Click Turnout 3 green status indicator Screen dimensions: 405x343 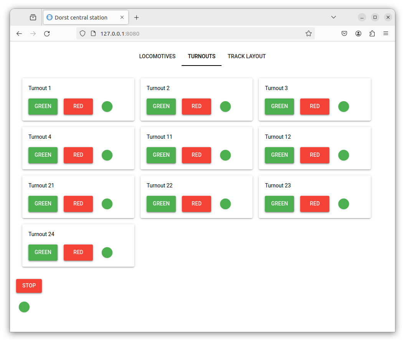tap(344, 107)
